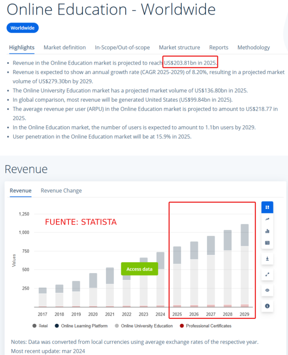This screenshot has height=355, width=288.
Task: Click the 2024 x-axis label
Action: click(160, 314)
